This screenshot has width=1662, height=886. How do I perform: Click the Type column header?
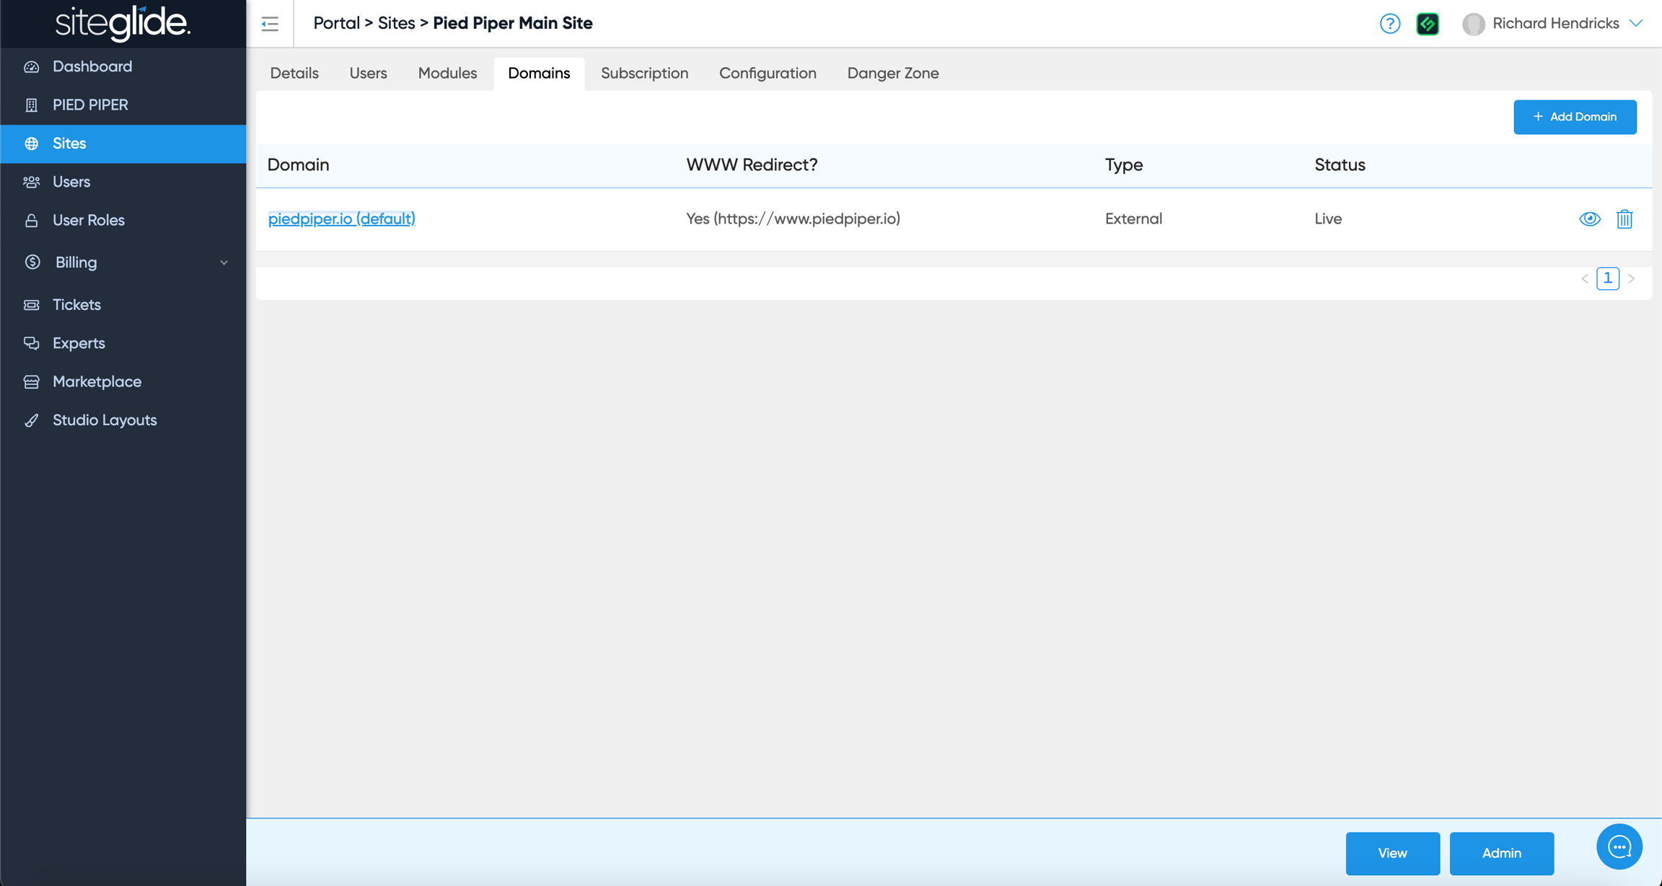click(1124, 165)
